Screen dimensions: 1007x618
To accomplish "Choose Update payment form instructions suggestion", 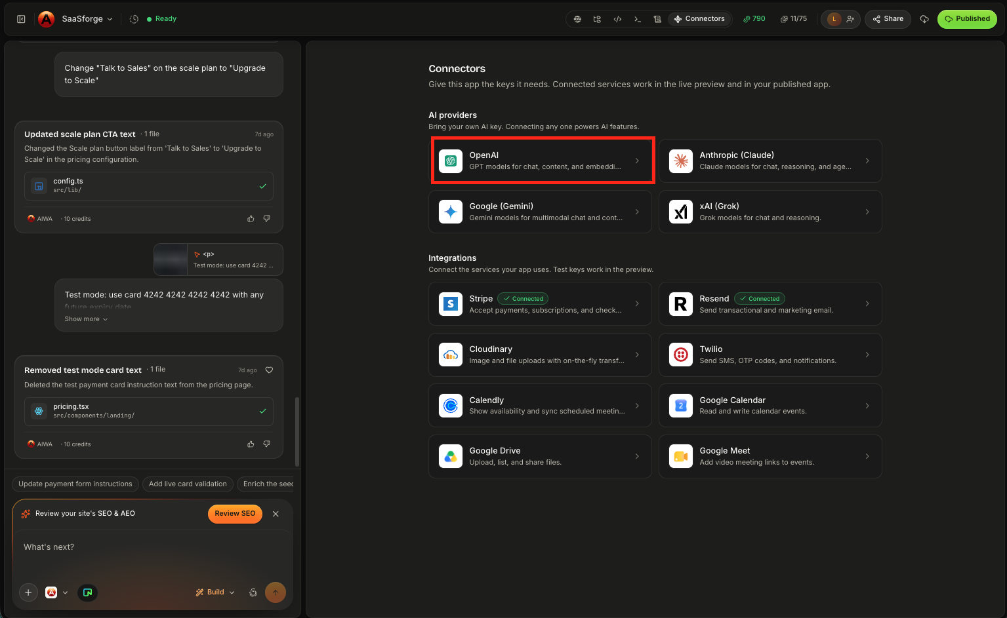I will pyautogui.click(x=75, y=484).
